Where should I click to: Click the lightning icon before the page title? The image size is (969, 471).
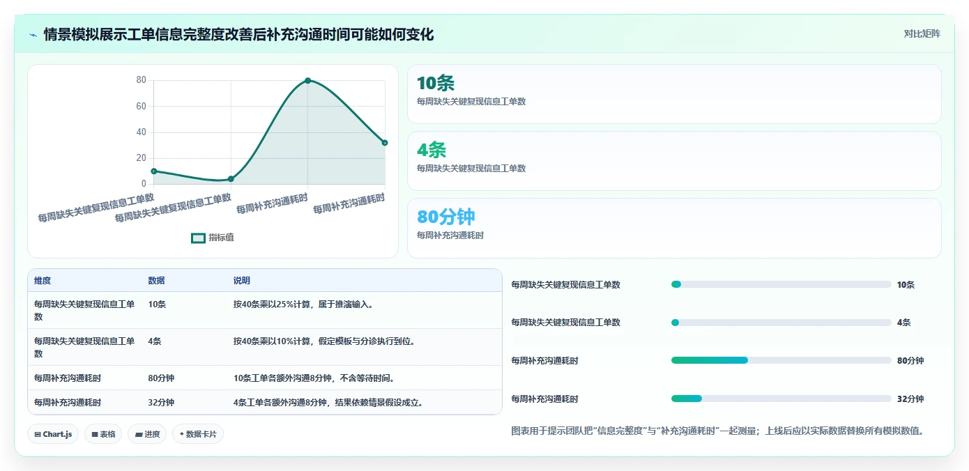click(x=33, y=34)
